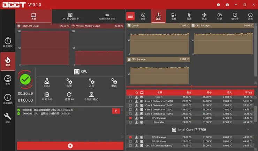Open the wrench Settings section in sidebar
This screenshot has width=258, height=151.
[x=8, y=118]
